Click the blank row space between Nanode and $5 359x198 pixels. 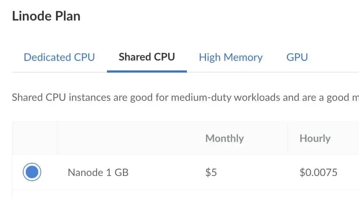[x=166, y=172]
